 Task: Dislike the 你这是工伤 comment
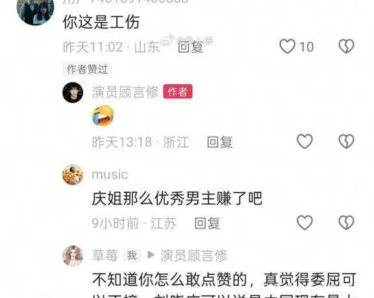coord(346,46)
